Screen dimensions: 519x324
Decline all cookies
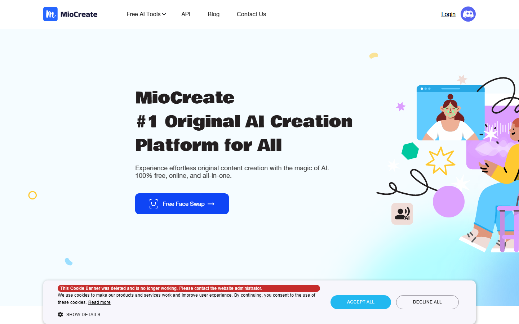[x=427, y=302]
